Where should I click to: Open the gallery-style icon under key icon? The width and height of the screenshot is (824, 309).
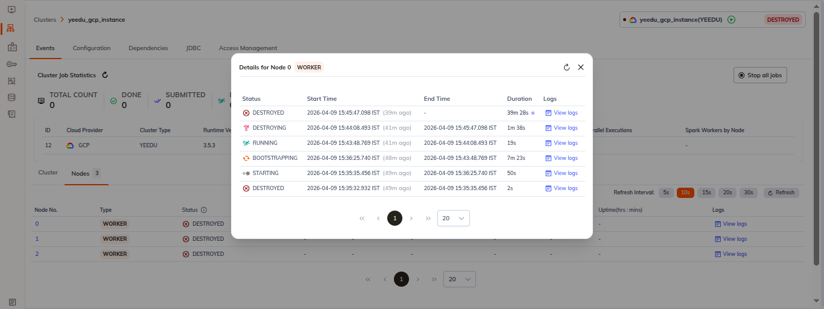click(11, 81)
